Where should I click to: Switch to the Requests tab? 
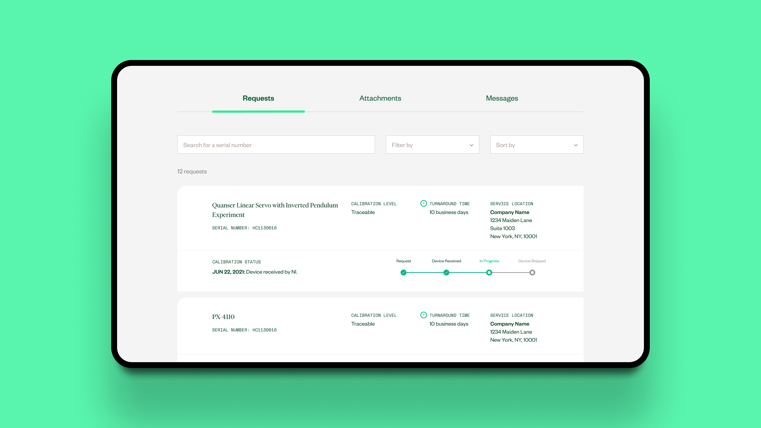(x=258, y=98)
